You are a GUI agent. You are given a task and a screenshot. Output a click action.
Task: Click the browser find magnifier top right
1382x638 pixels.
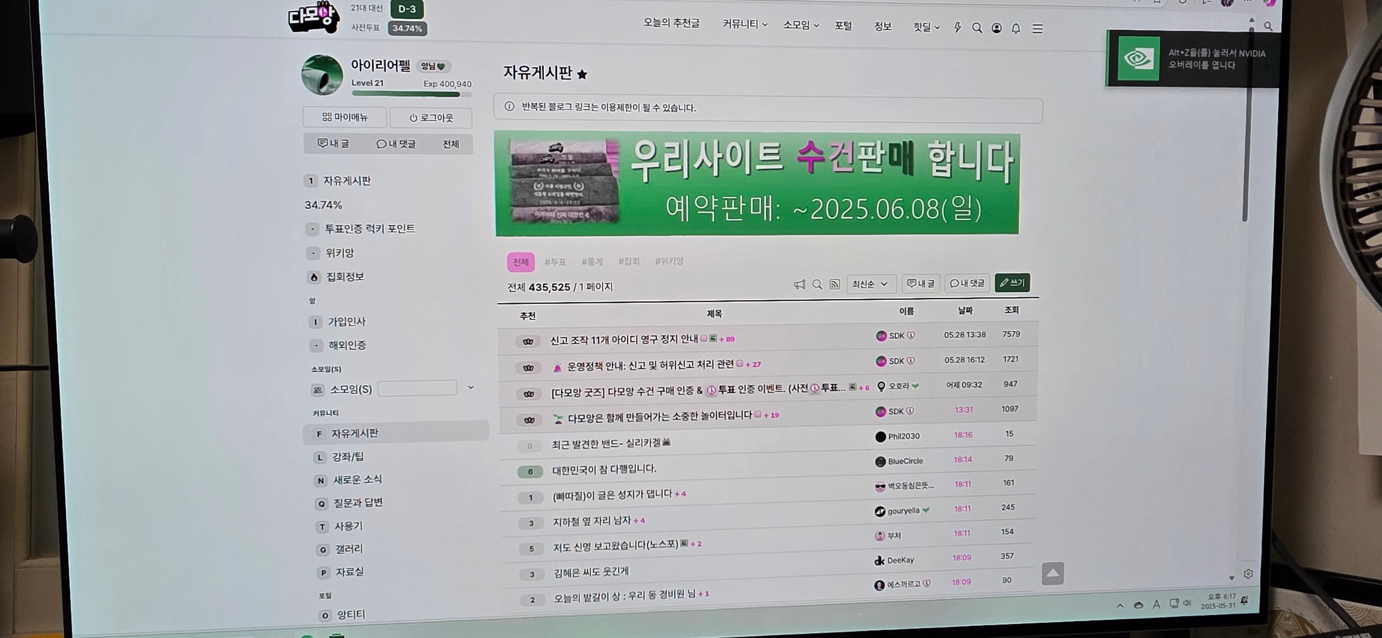(1268, 26)
